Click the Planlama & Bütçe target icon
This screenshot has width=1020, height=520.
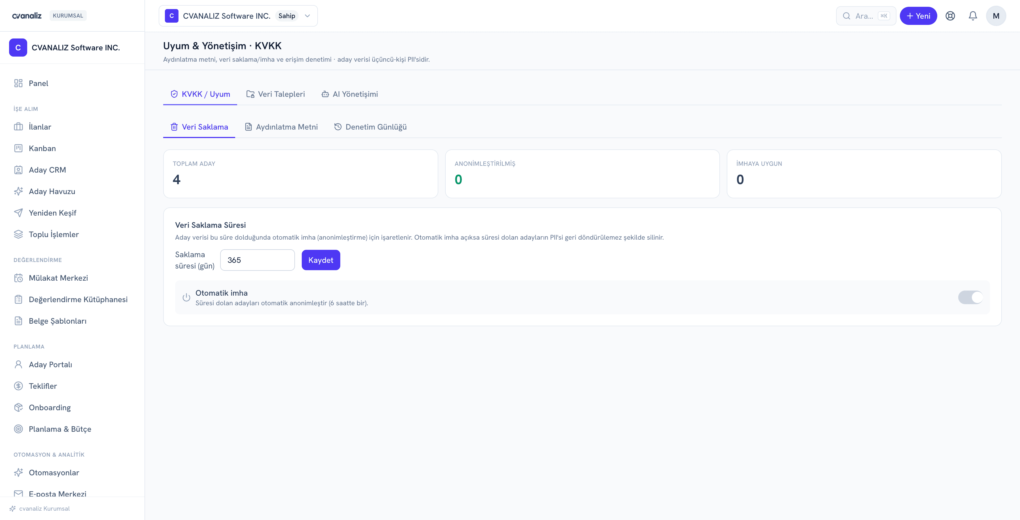point(18,429)
